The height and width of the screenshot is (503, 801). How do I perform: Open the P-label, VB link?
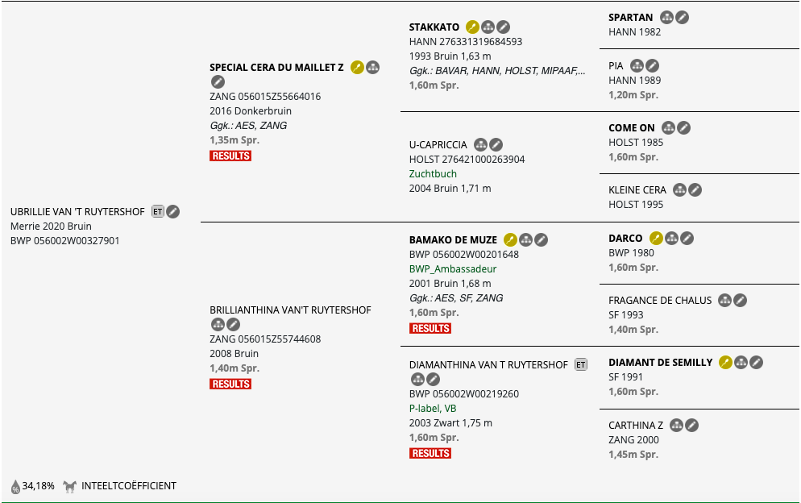[433, 409]
